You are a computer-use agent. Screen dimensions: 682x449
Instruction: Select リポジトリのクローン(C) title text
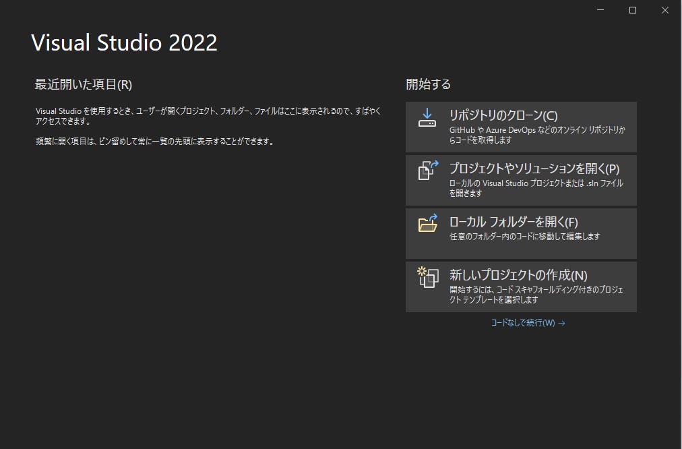click(503, 115)
